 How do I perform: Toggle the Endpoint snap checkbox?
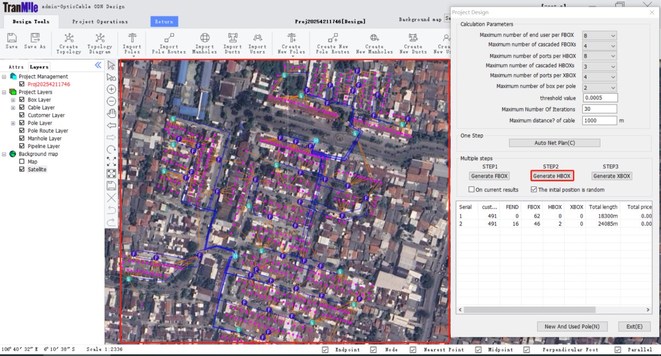[325, 350]
